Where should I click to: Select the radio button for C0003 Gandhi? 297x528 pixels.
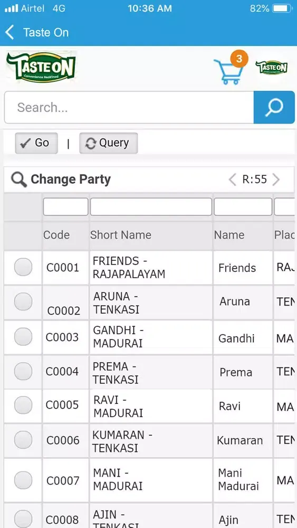pos(23,337)
